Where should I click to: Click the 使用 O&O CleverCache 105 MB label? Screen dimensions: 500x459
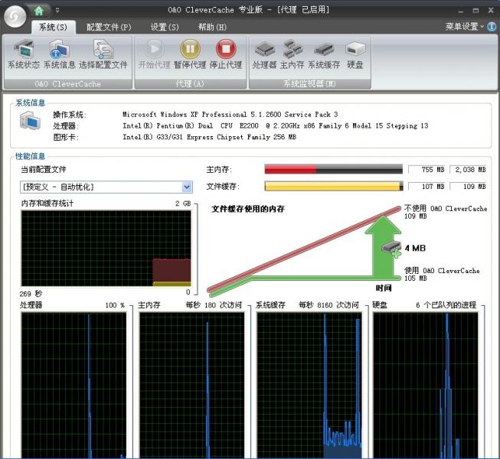pos(442,275)
